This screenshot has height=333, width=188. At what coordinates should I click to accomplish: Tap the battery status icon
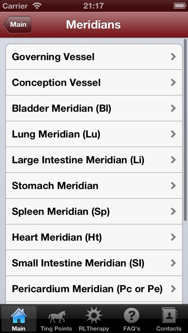180,6
